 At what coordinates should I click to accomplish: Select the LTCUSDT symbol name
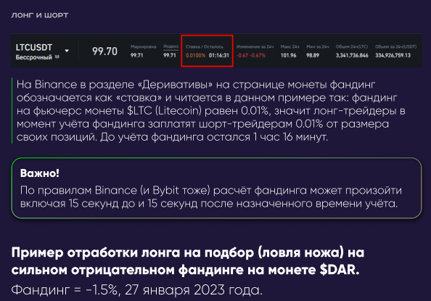click(34, 48)
